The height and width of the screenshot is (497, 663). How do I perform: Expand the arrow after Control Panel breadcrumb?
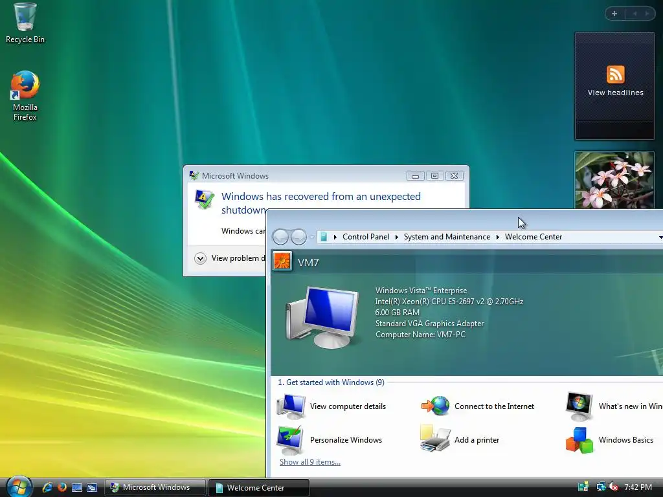point(397,237)
